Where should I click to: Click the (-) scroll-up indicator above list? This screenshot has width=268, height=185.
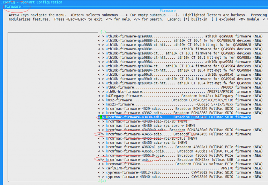click(103, 32)
